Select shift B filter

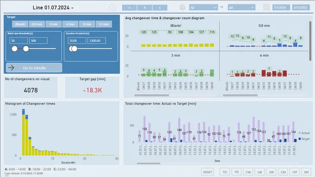click(x=145, y=8)
